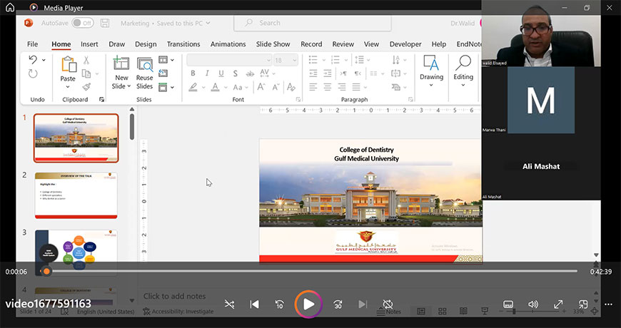621x328 pixels.
Task: Click the Save icon in PowerPoint title bar
Action: [x=104, y=23]
